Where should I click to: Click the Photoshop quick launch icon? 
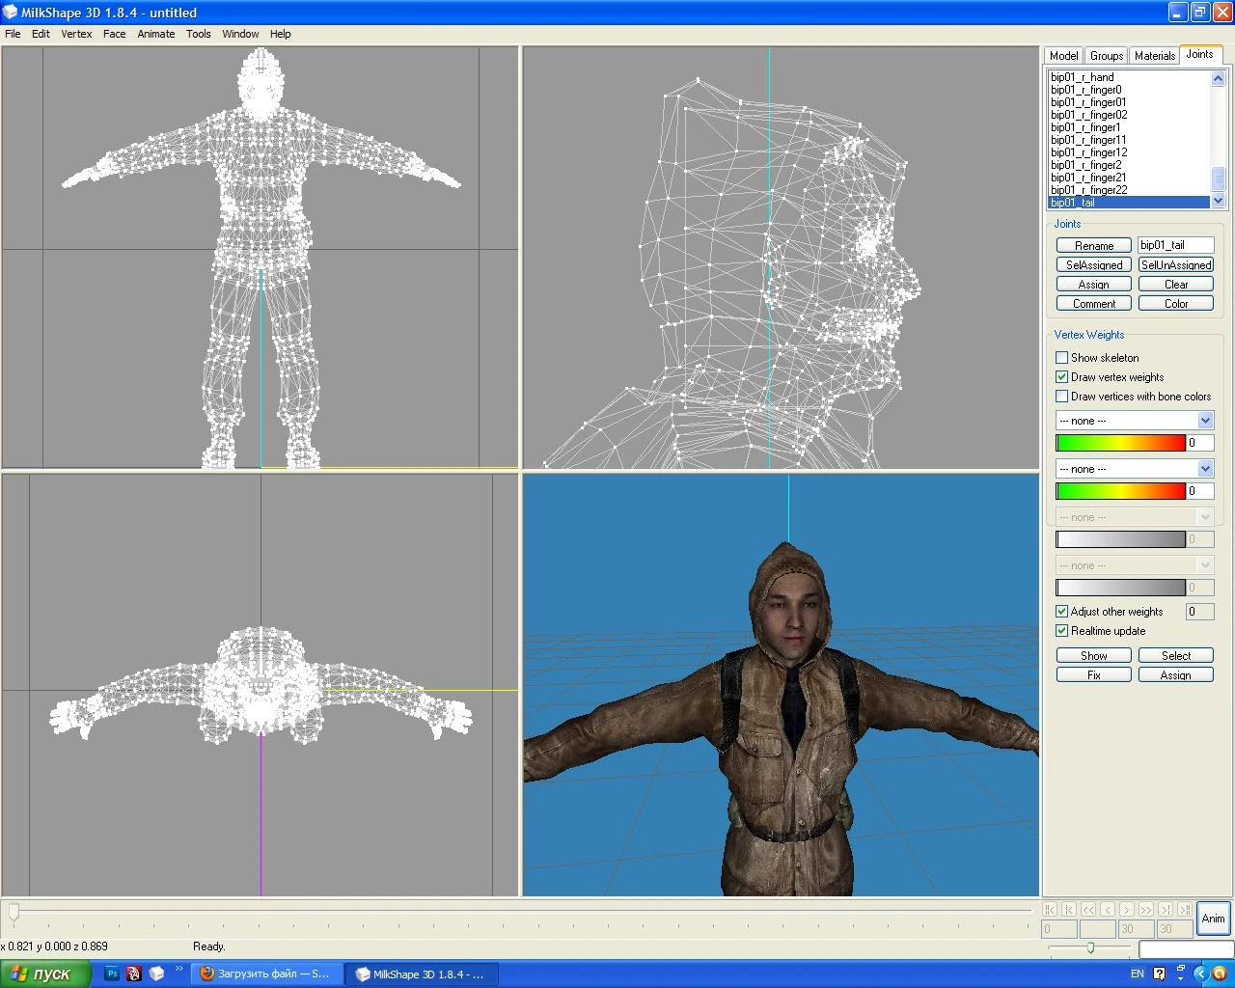[x=112, y=974]
